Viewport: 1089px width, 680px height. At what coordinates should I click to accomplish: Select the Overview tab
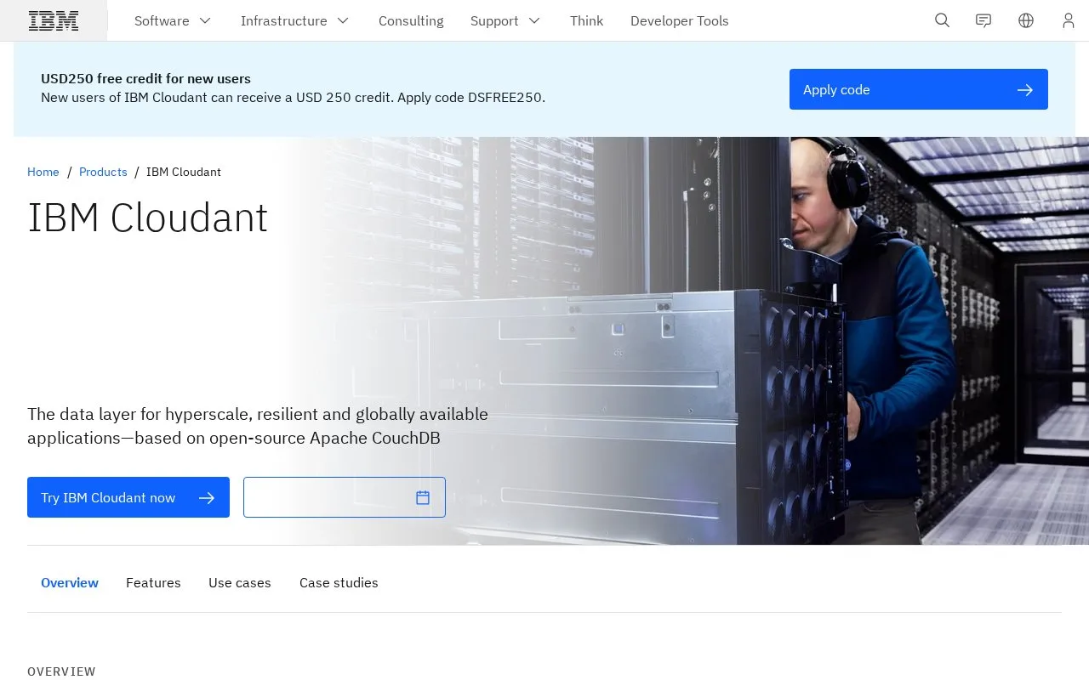click(70, 582)
